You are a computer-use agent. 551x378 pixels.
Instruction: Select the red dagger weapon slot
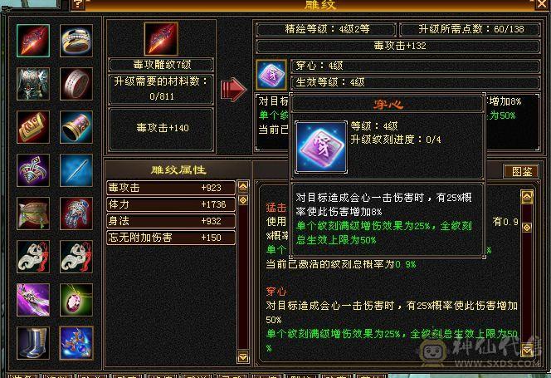pos(33,41)
